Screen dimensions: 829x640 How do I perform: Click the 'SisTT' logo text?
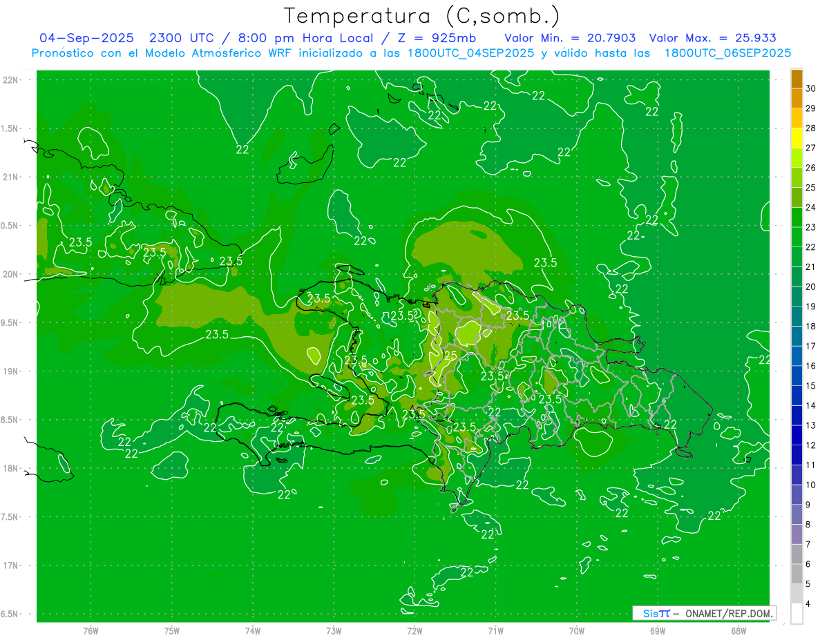point(656,613)
